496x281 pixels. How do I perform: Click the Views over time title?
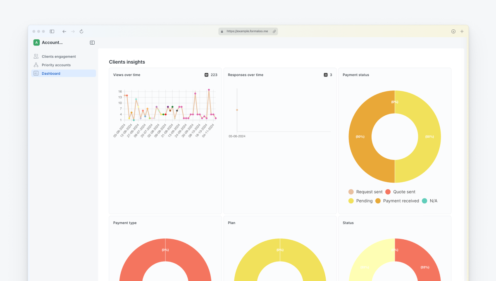point(126,75)
